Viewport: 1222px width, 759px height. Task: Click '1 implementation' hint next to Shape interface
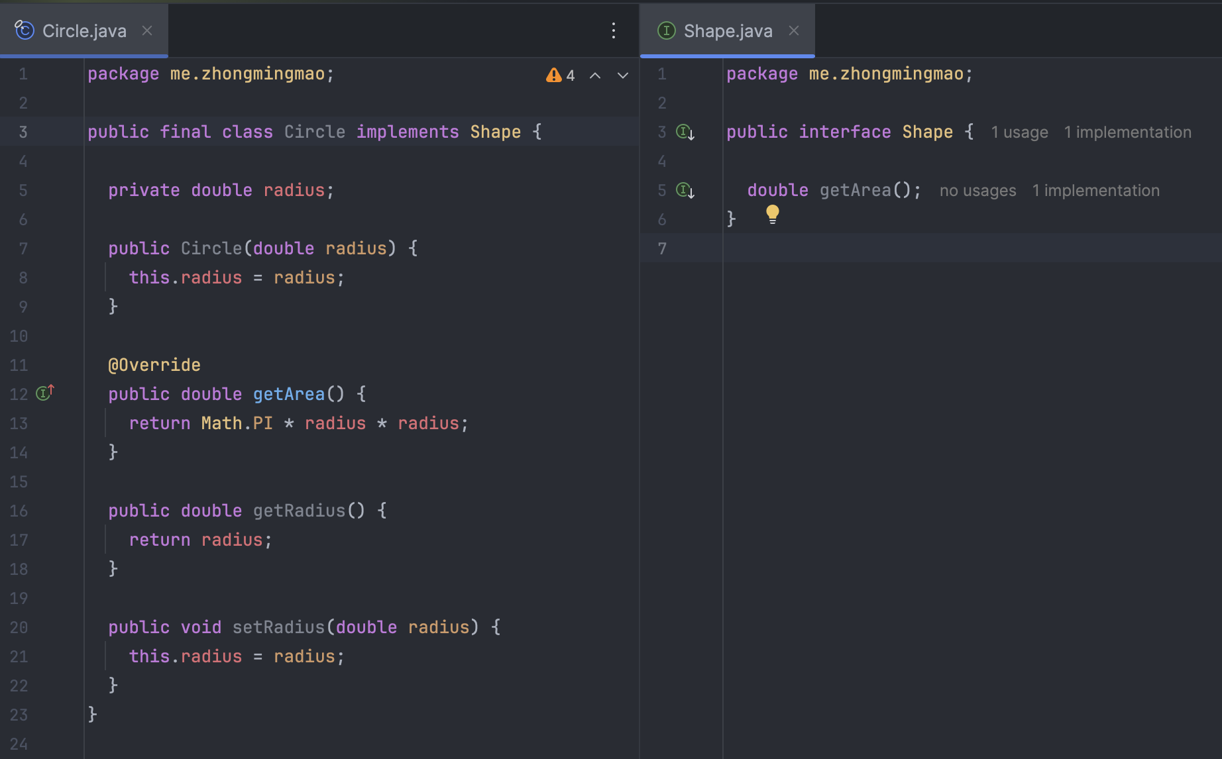pos(1127,132)
